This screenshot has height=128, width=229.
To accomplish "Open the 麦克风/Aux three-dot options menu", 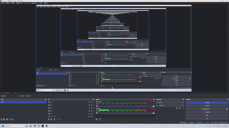I will pos(97,104).
